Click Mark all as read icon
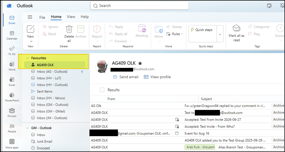Viewport: 285px width, 152px height. (x=237, y=28)
